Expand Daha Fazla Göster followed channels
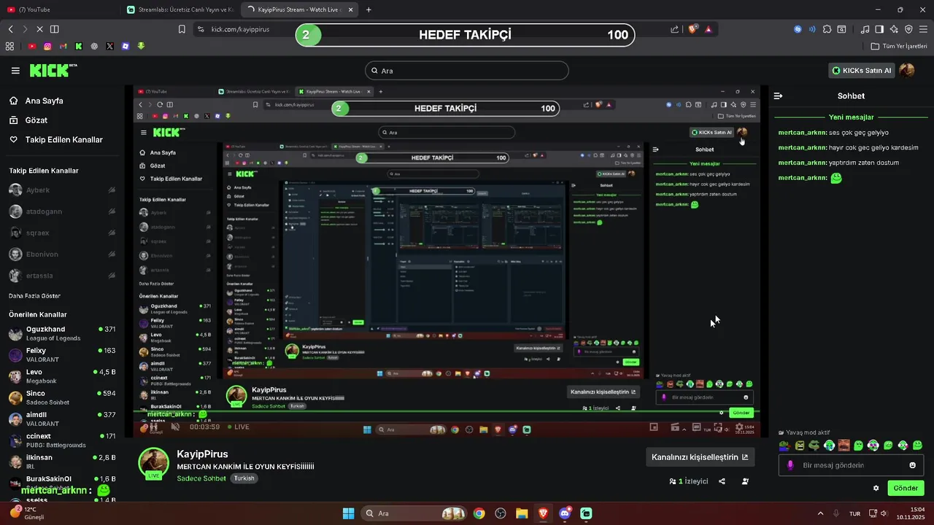Screen dimensions: 934x525 click(x=34, y=296)
